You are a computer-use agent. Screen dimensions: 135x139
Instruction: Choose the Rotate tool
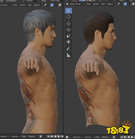point(69,30)
